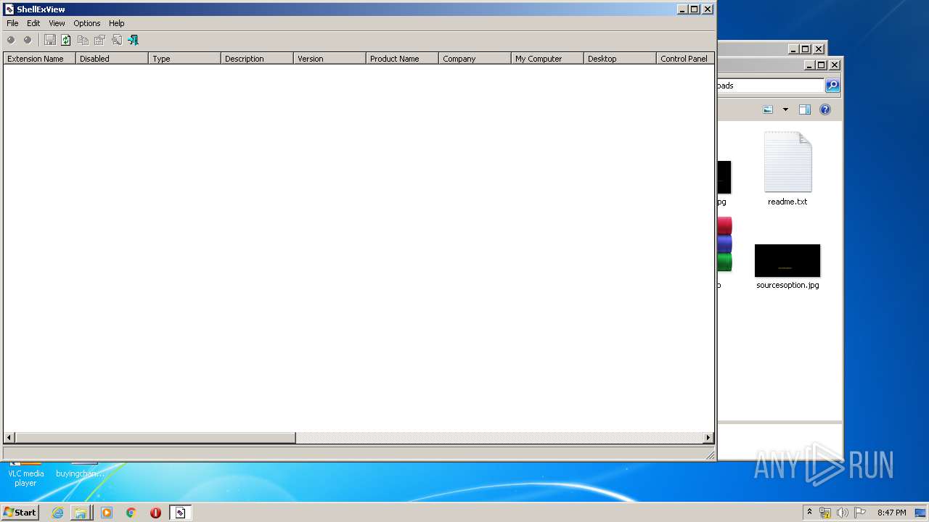Click the Explorer search input field
The image size is (929, 522).
[x=770, y=86]
